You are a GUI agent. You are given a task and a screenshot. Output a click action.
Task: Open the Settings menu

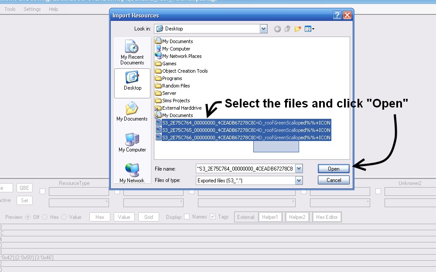pyautogui.click(x=32, y=9)
